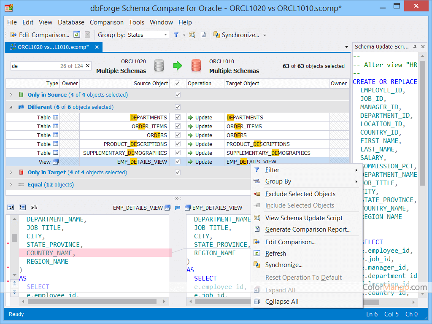Click the green arrow between ORCL1020 and ORCL1010
The height and width of the screenshot is (324, 432).
pos(177,66)
